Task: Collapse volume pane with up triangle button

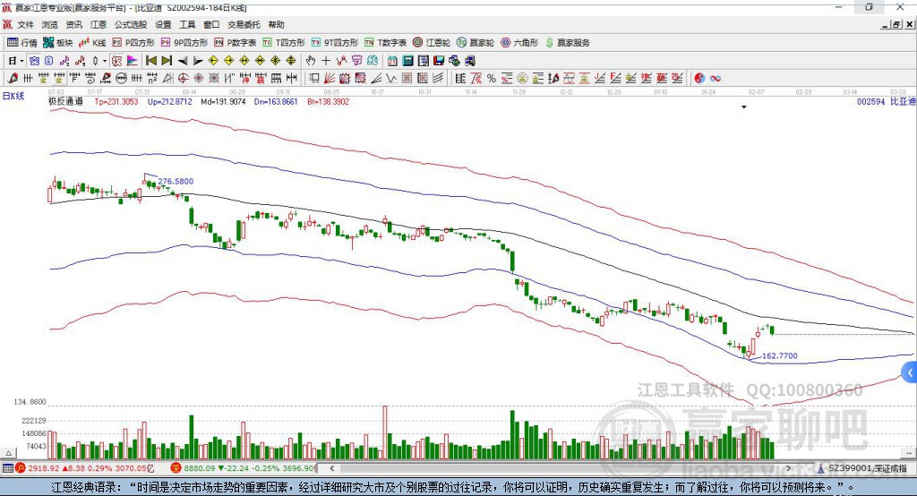Action: (8, 453)
